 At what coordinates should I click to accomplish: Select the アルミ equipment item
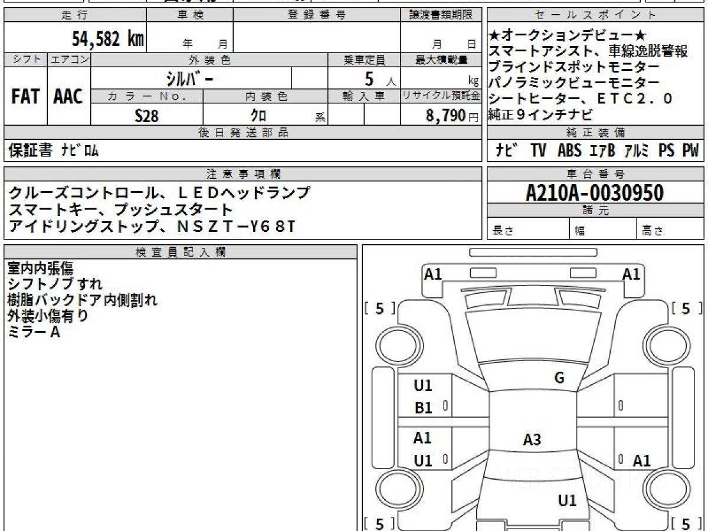(x=637, y=151)
